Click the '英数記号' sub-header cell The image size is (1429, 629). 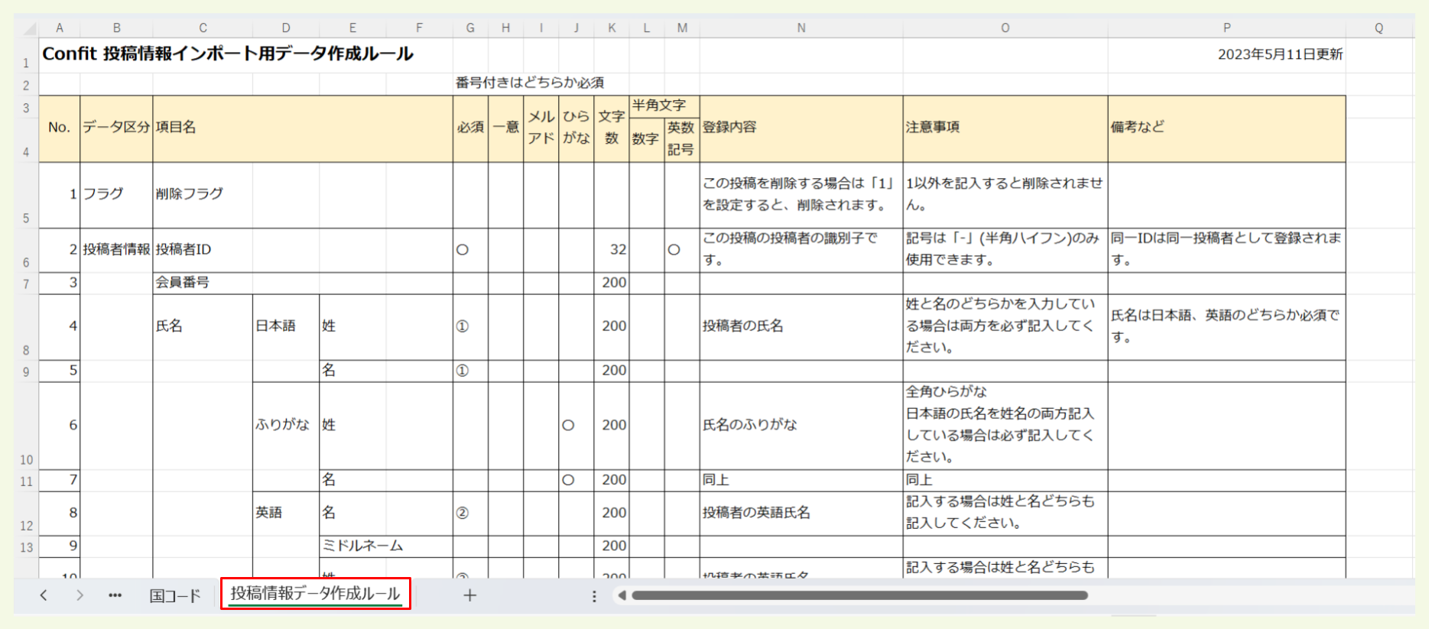point(682,140)
